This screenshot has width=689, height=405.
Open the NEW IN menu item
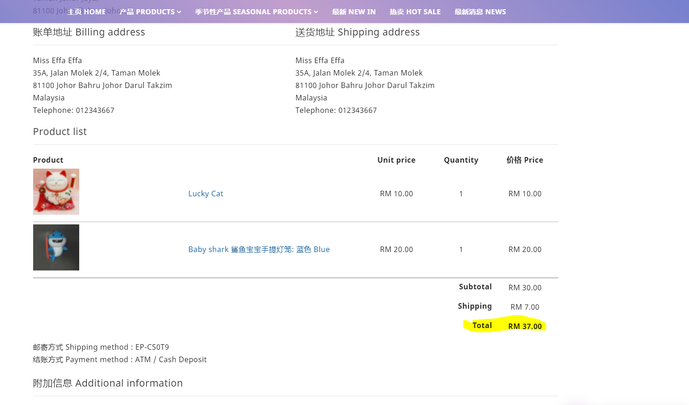pyautogui.click(x=354, y=12)
